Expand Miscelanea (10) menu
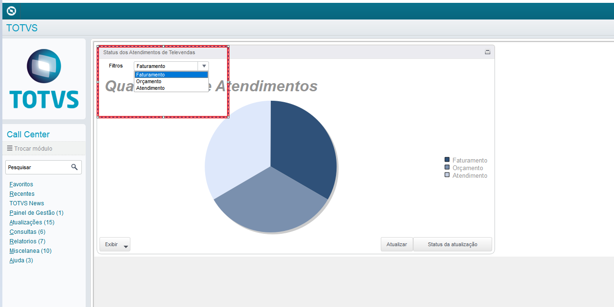This screenshot has height=307, width=614. (30, 251)
